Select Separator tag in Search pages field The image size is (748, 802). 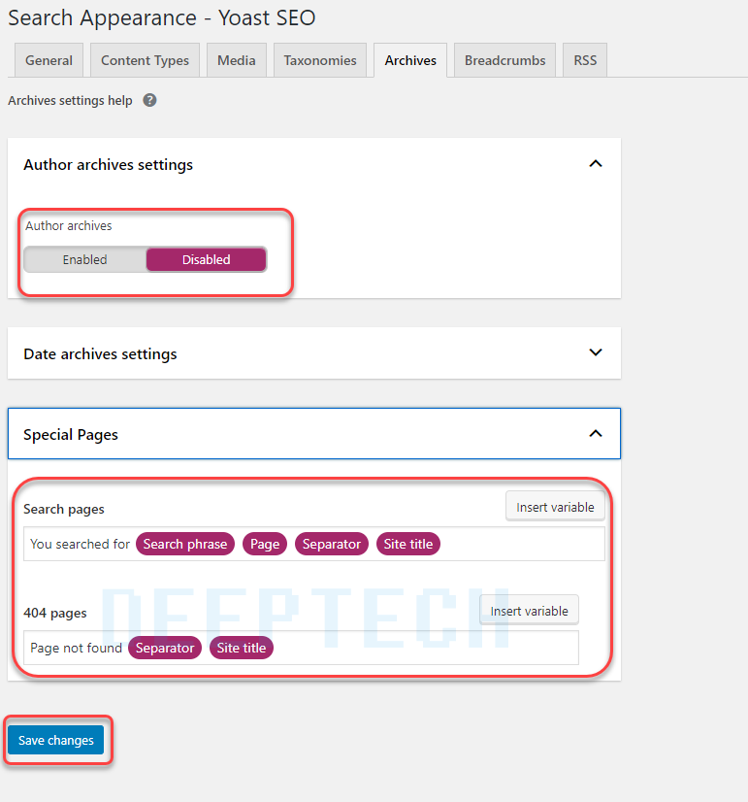(332, 544)
